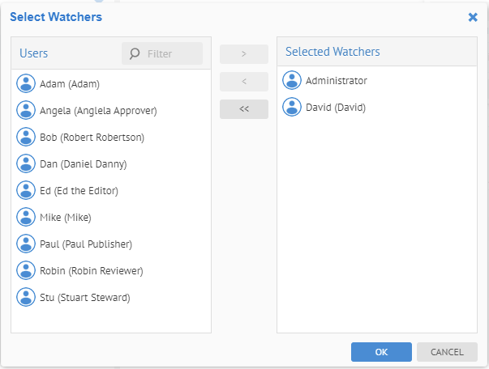Choose Paul (Paul Publisher) in Users
The height and width of the screenshot is (369, 489).
click(x=85, y=244)
